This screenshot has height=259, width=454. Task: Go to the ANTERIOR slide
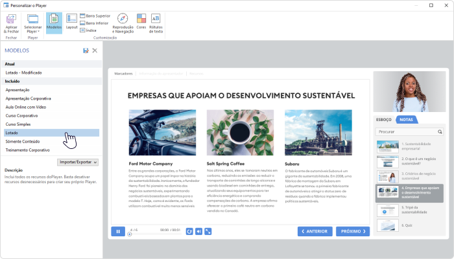[x=315, y=232]
